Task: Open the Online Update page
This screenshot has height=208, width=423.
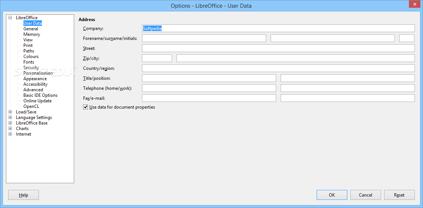Action: point(37,101)
